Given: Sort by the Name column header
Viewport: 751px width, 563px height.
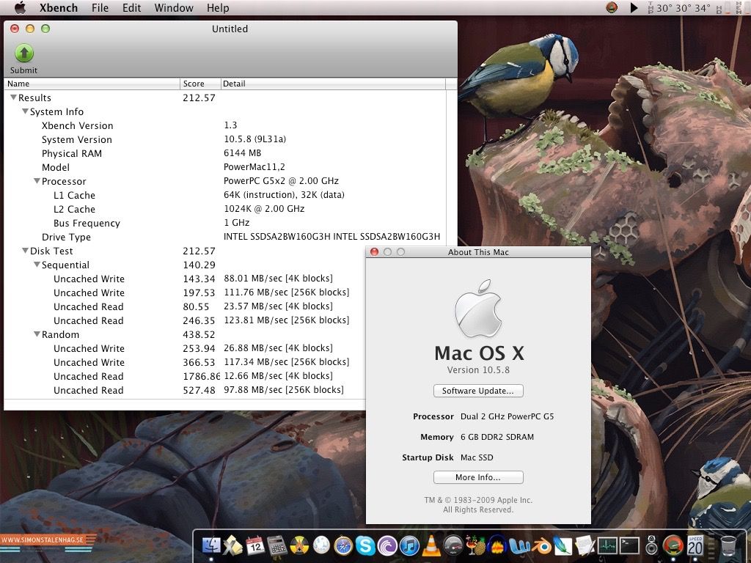Looking at the screenshot, I should (92, 84).
